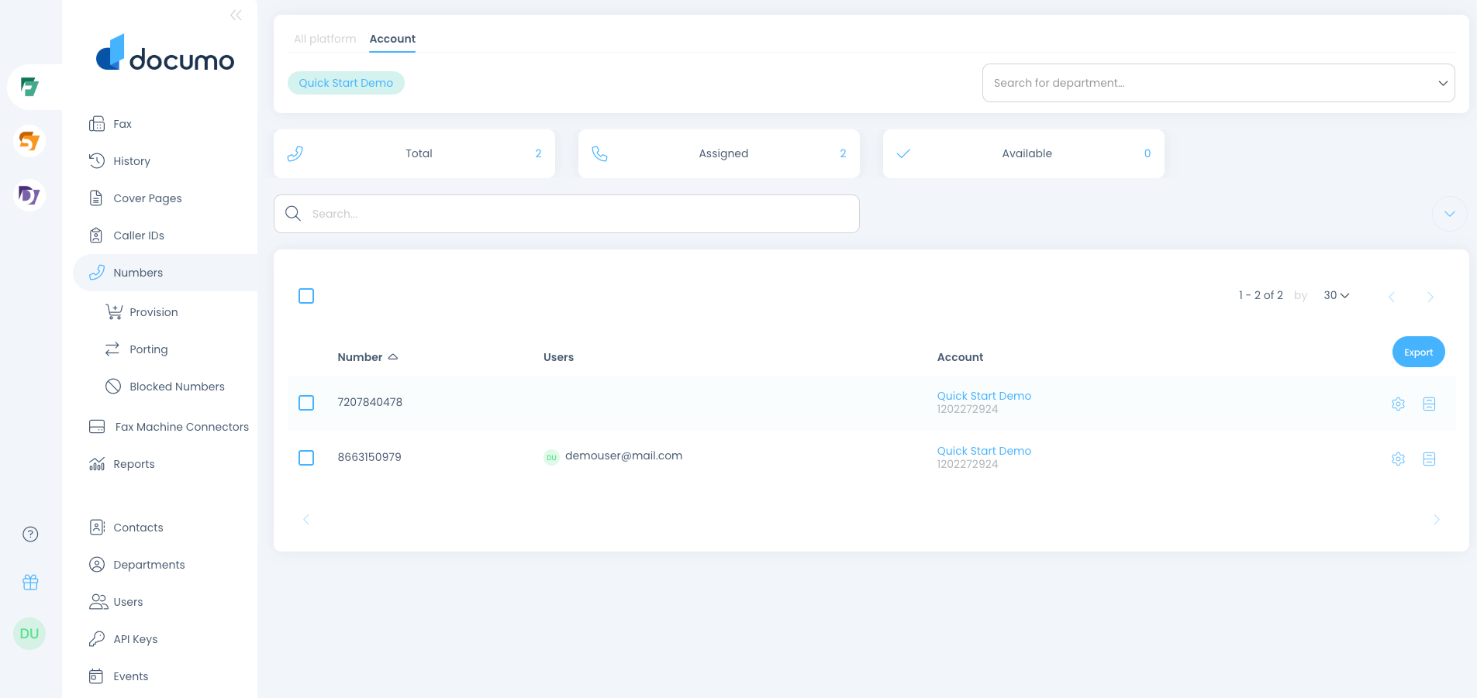This screenshot has height=698, width=1477.
Task: Open API Keys in the sidebar
Action: [135, 639]
